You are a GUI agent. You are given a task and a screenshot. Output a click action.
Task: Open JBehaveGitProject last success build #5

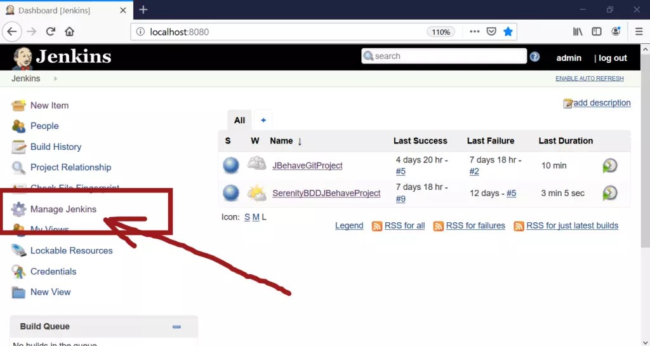(401, 171)
